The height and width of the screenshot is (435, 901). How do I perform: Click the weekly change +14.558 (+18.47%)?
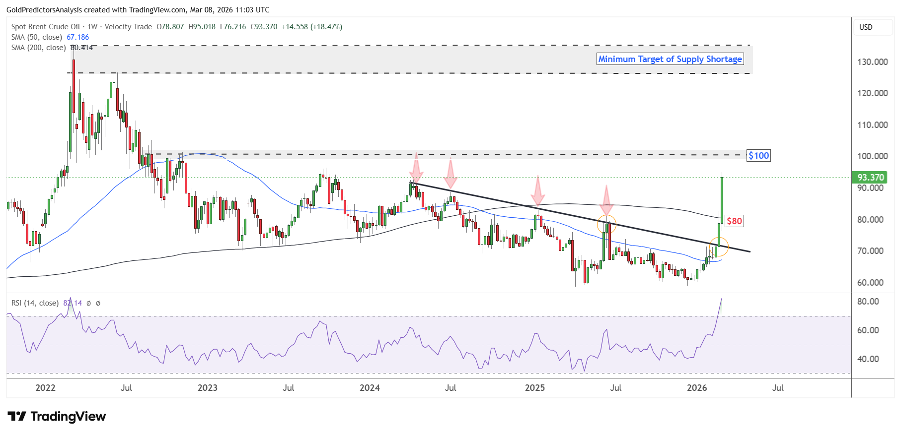click(312, 27)
